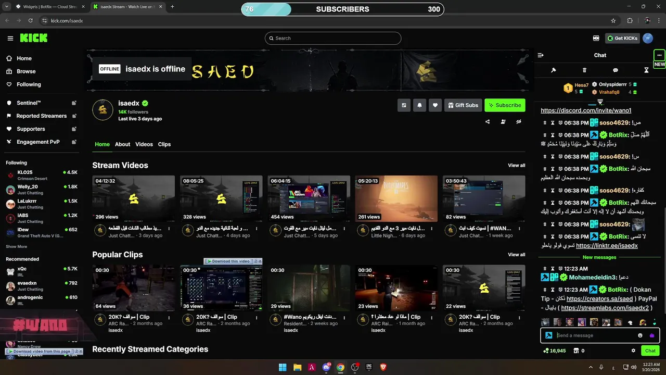Click the theatre mode square icon by bell
The height and width of the screenshot is (375, 666).
point(404,105)
